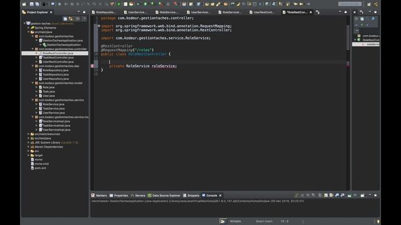
Task: Collapse the src/main/java folder
Action: point(29,32)
